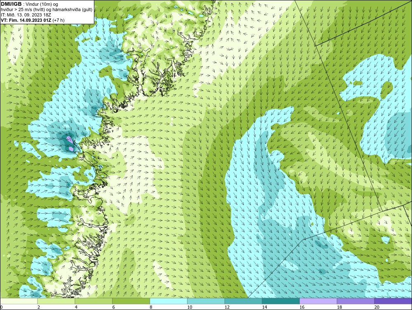Screen dimensions: 412x310
Task: Click the 6–8 m/s olive green legend swatch
Action: coord(131,301)
